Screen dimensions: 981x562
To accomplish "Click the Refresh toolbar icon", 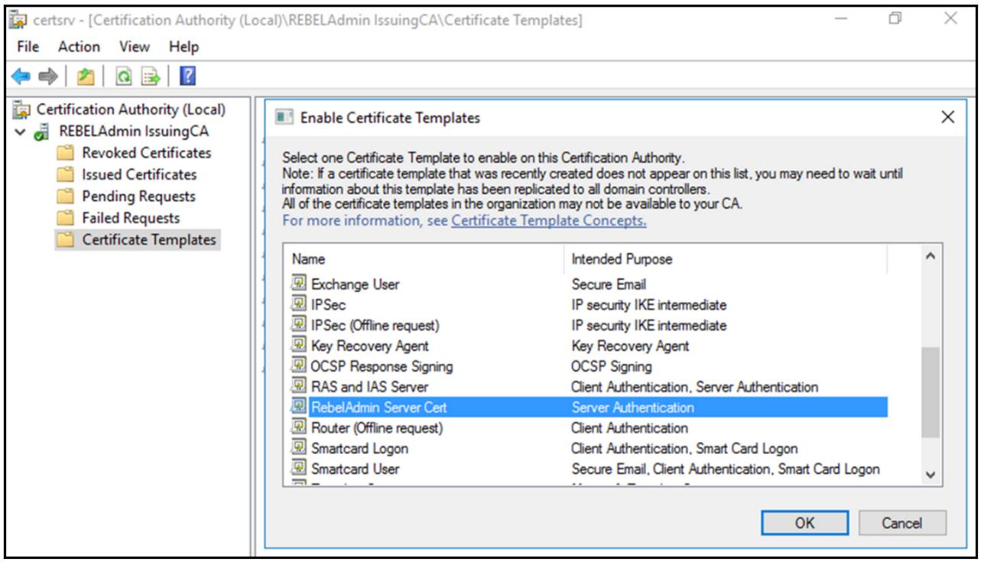I will [x=122, y=76].
